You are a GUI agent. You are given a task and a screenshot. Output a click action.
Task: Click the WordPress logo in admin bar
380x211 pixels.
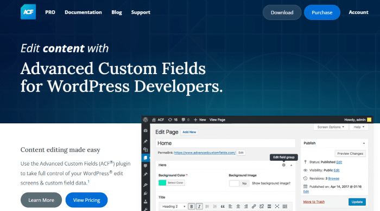[x=145, y=120]
